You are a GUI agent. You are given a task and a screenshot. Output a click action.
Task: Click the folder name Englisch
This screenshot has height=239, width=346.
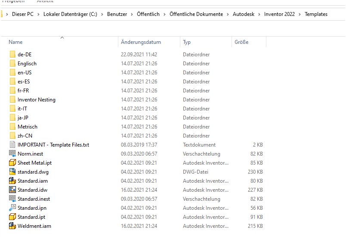pos(27,64)
